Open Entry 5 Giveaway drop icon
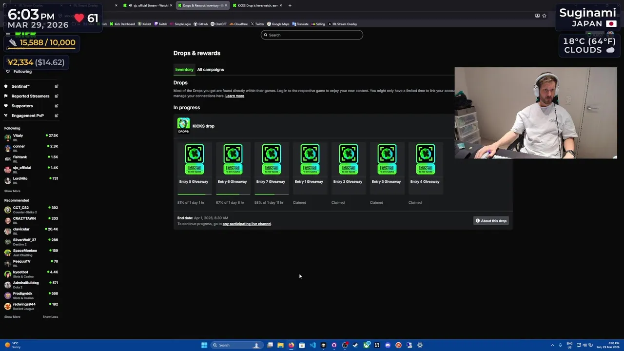624x351 pixels. click(x=194, y=159)
